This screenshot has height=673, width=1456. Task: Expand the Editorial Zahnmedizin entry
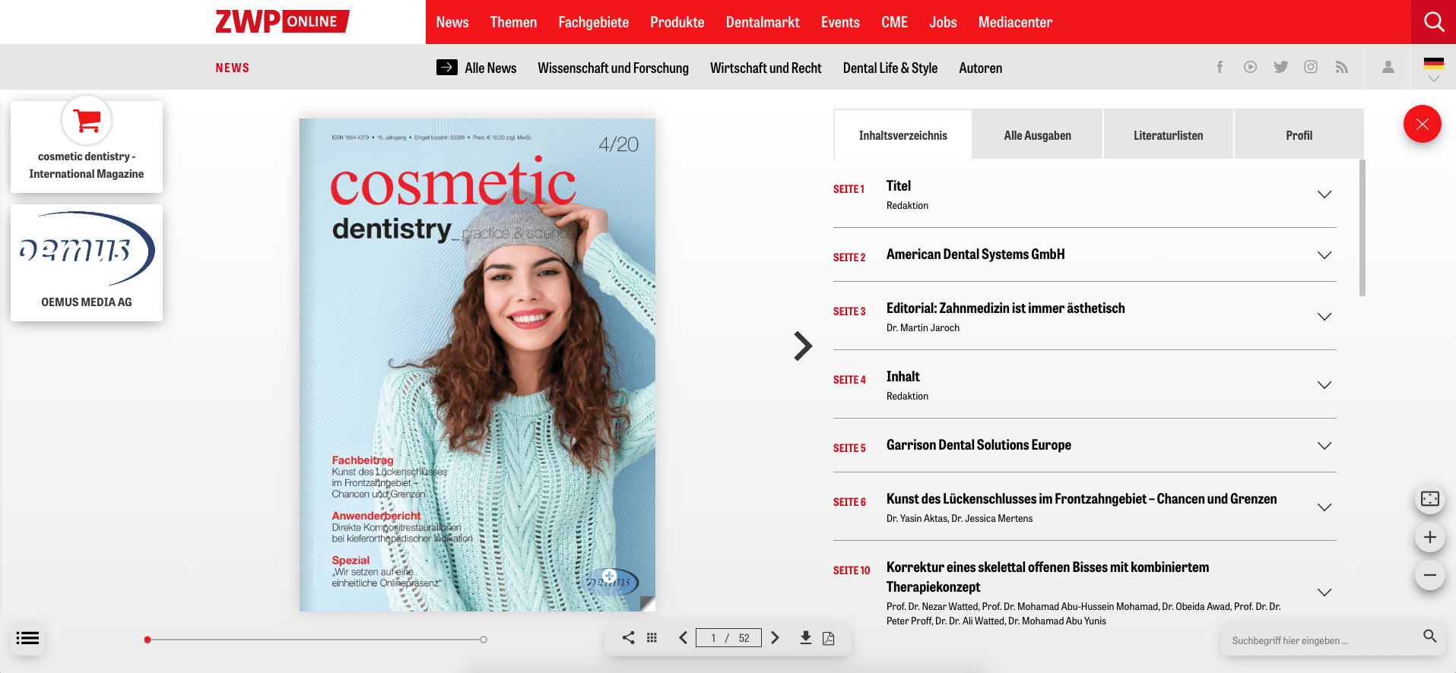(x=1324, y=317)
